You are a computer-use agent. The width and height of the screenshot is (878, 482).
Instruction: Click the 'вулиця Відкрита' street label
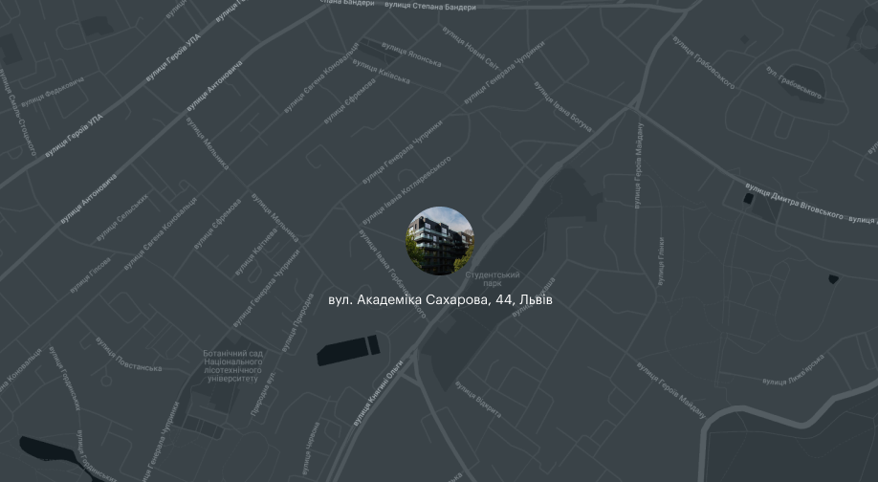477,399
